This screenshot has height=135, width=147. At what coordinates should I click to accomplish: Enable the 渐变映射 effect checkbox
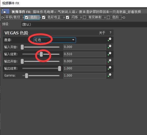[x=85, y=17]
